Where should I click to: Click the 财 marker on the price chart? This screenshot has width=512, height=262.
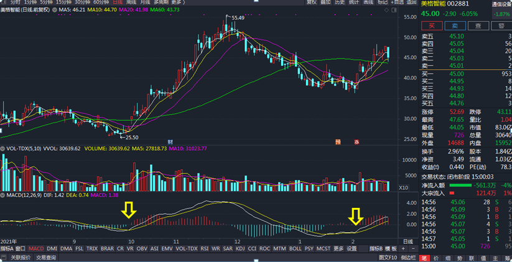(170, 142)
